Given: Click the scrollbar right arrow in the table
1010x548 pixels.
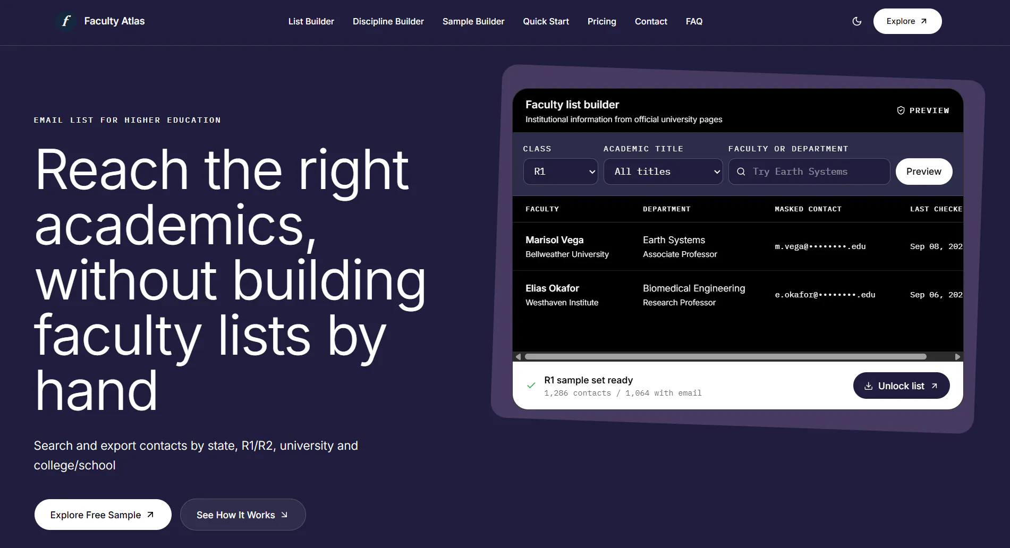Looking at the screenshot, I should (957, 357).
